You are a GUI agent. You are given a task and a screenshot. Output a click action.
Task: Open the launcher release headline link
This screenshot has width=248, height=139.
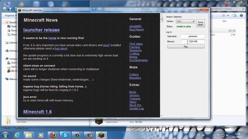tap(41, 30)
